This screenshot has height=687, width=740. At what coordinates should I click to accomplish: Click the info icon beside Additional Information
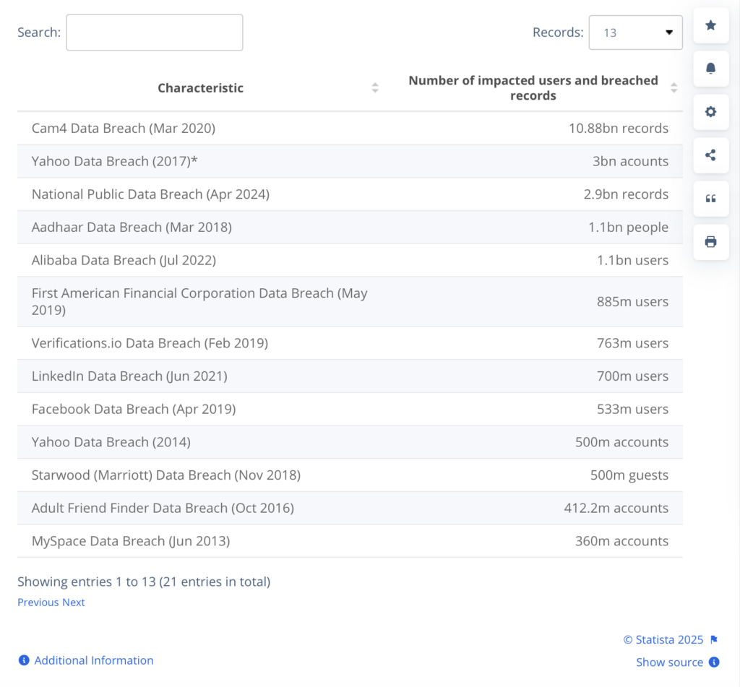[24, 660]
